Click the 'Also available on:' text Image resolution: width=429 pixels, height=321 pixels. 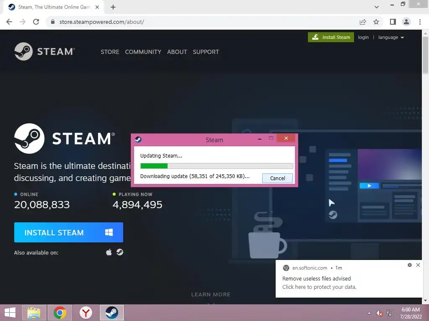[x=36, y=253]
